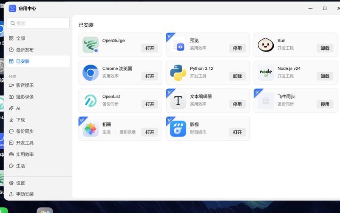Filter by 生活 category

coord(38,166)
